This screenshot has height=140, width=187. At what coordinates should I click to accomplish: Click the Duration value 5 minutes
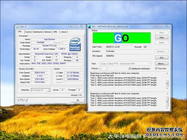pyautogui.click(x=110, y=51)
